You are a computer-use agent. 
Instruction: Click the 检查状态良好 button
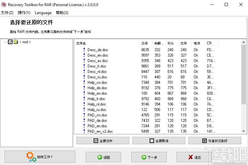pyautogui.click(x=215, y=140)
